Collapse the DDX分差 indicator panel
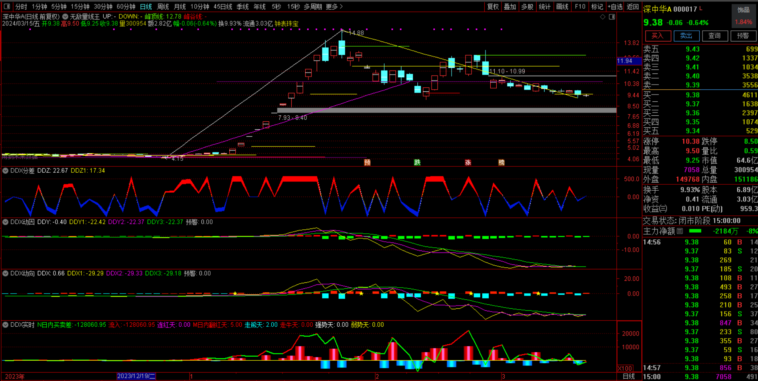 pyautogui.click(x=6, y=170)
